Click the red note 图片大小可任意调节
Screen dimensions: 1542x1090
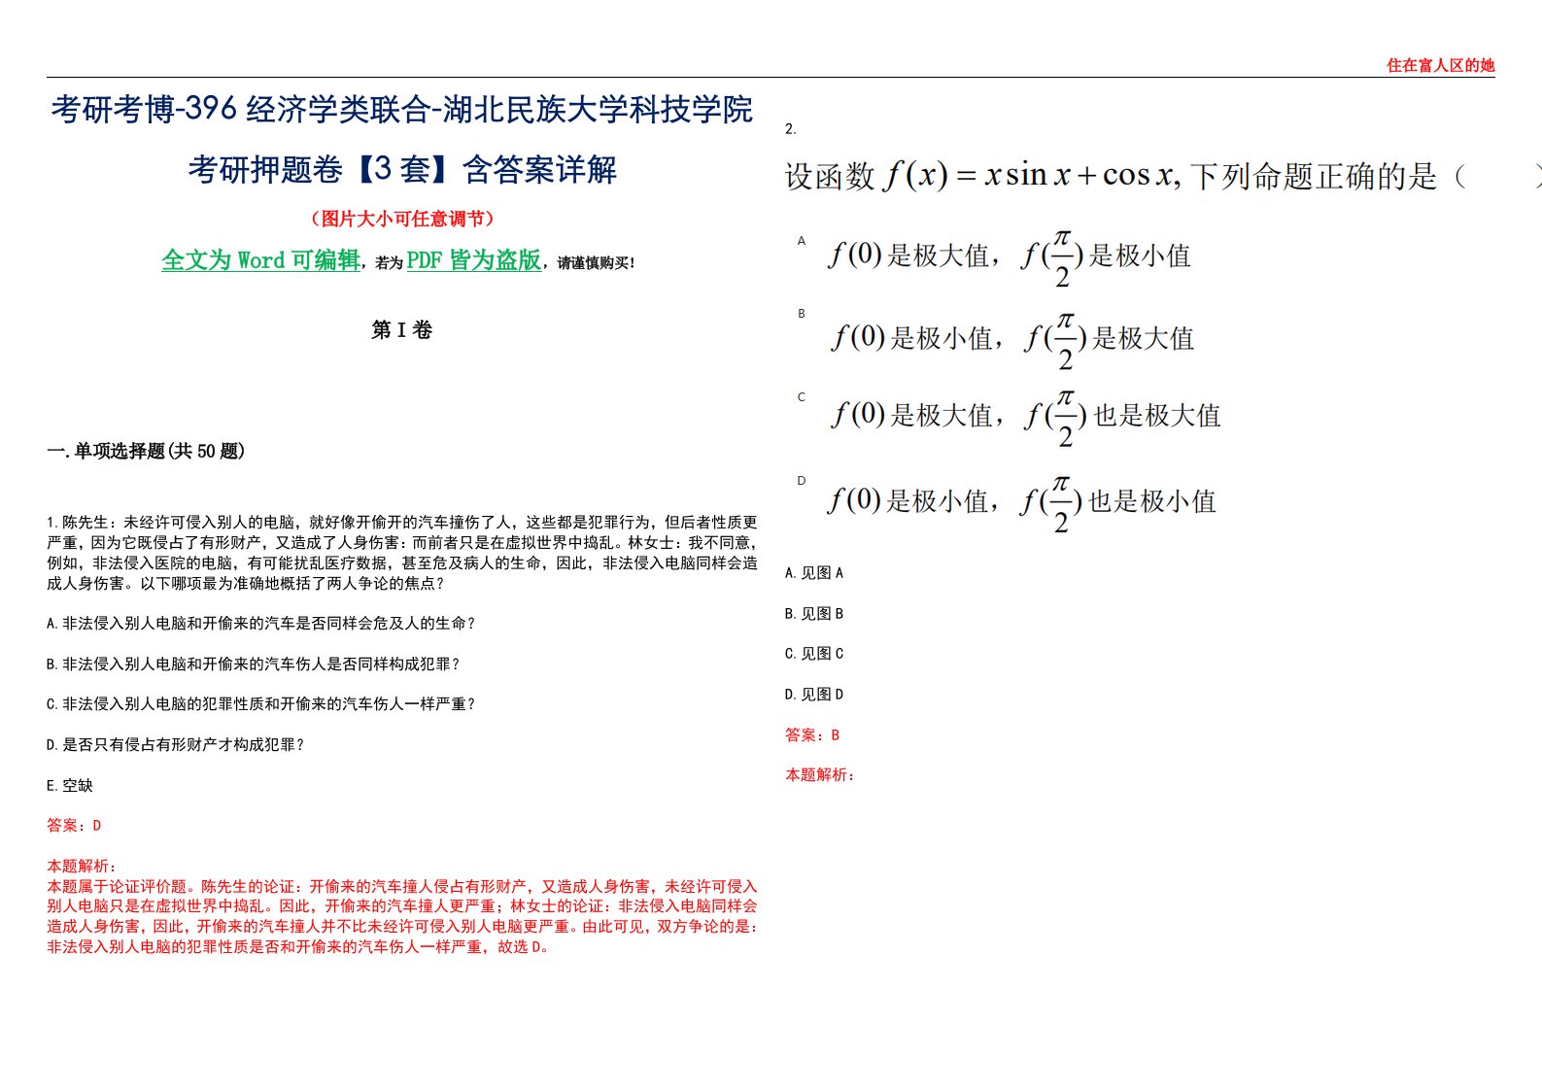[x=402, y=219]
